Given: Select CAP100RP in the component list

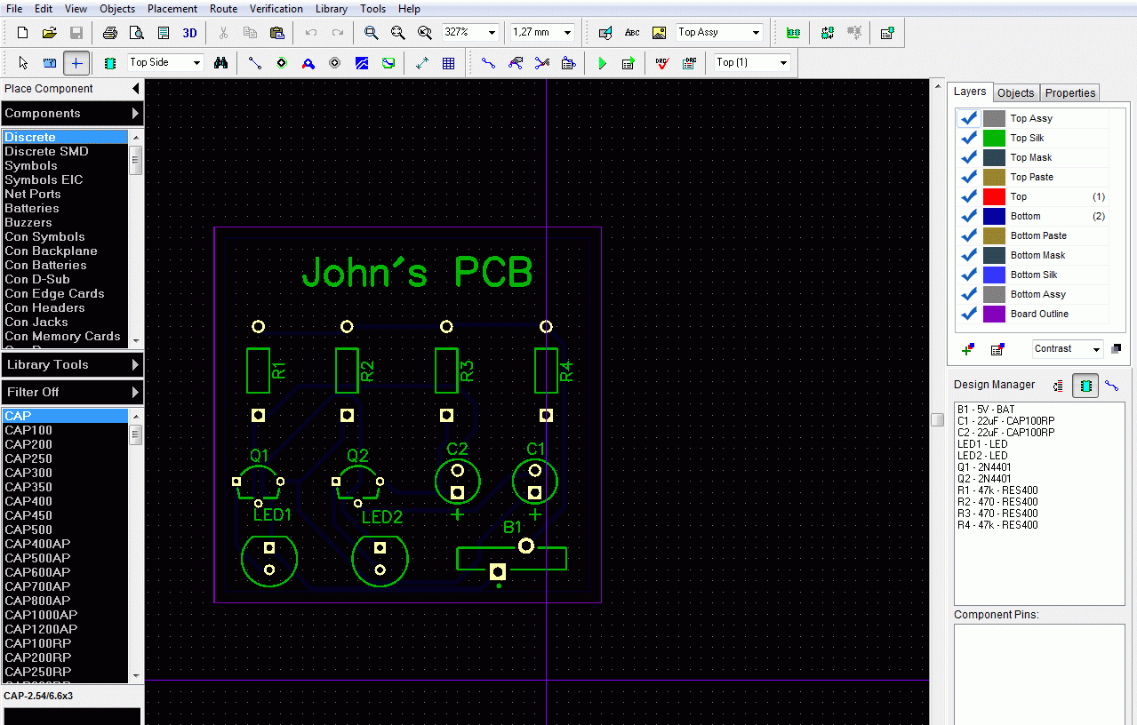Looking at the screenshot, I should point(38,643).
